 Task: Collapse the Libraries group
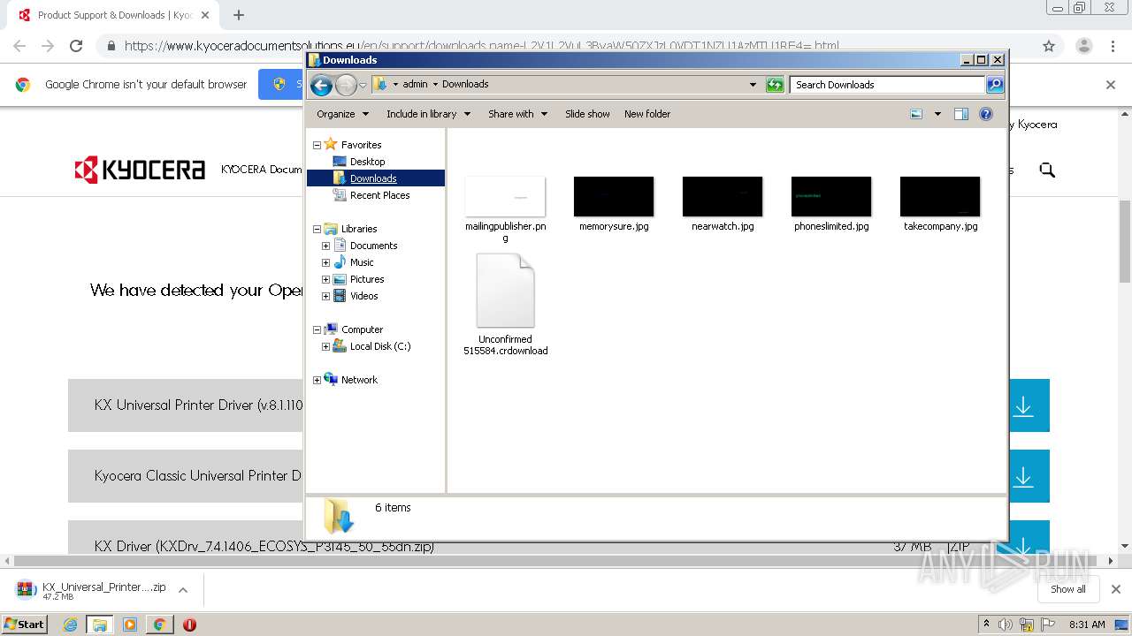317,229
